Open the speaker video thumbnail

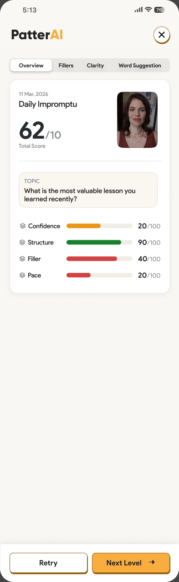[x=138, y=120]
